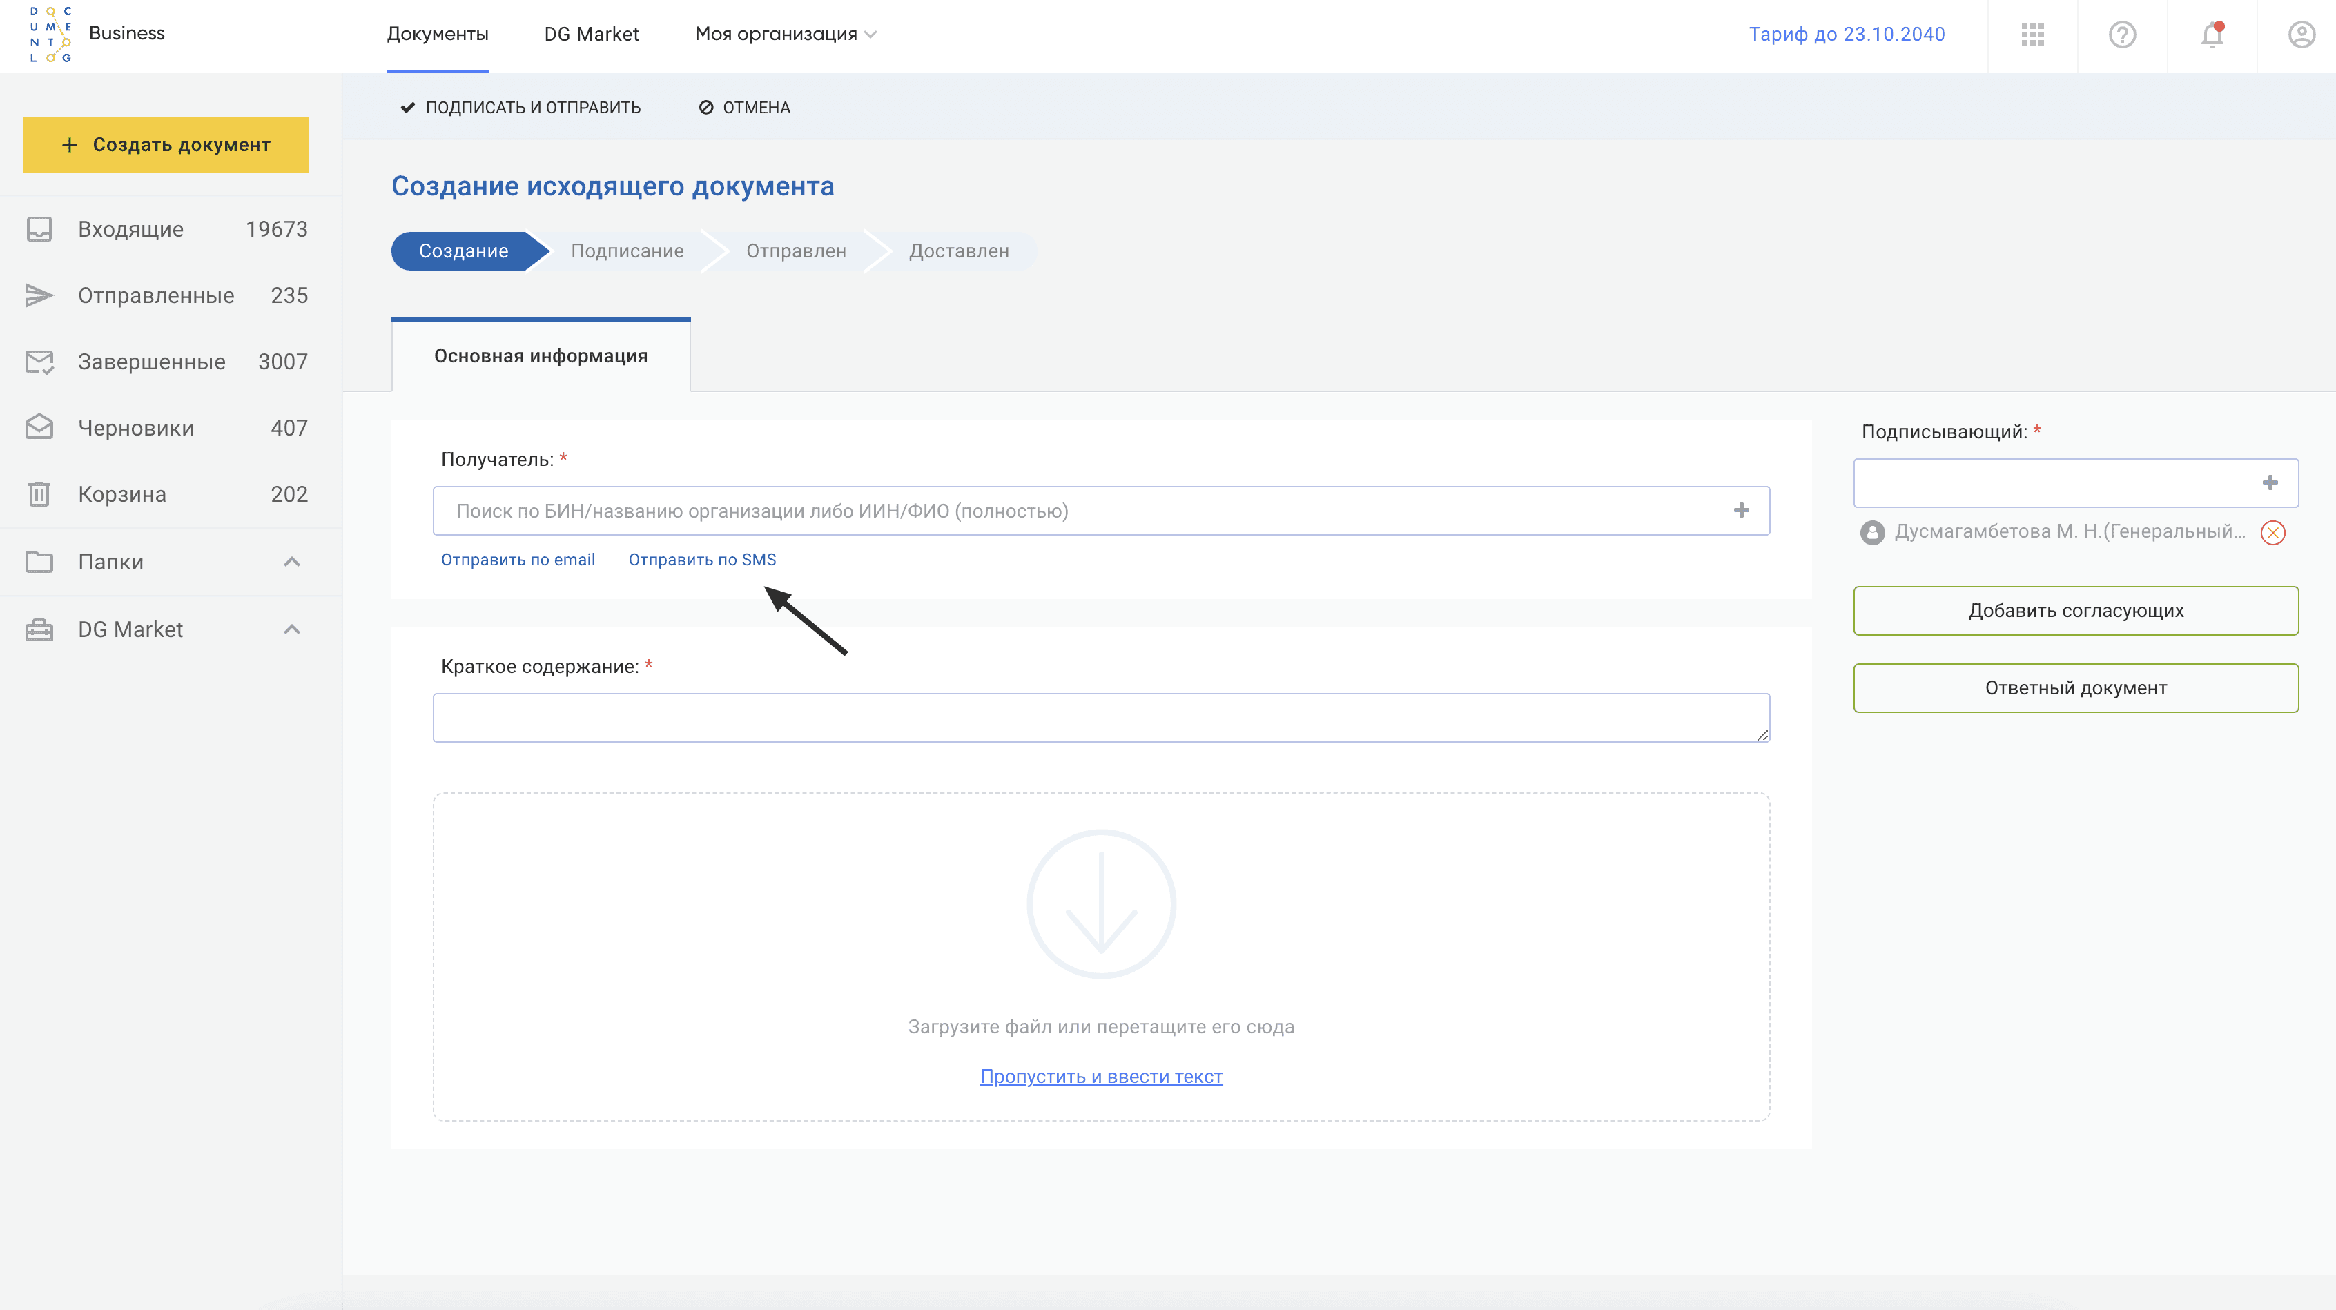This screenshot has height=1310, width=2336.
Task: Collapse the Папки section chevron
Action: point(291,562)
